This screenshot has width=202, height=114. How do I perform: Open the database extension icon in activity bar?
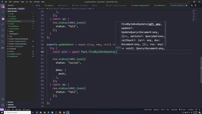(3, 42)
